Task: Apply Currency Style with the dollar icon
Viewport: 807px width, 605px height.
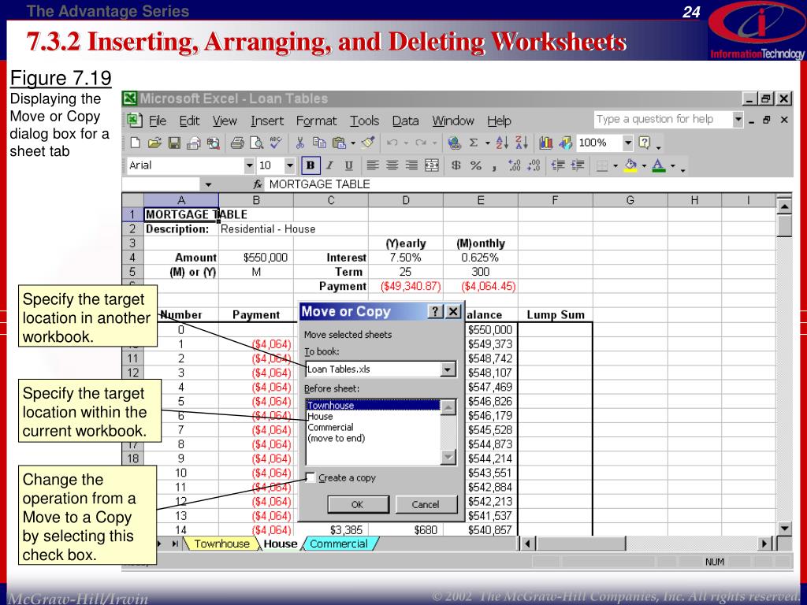Action: tap(456, 165)
